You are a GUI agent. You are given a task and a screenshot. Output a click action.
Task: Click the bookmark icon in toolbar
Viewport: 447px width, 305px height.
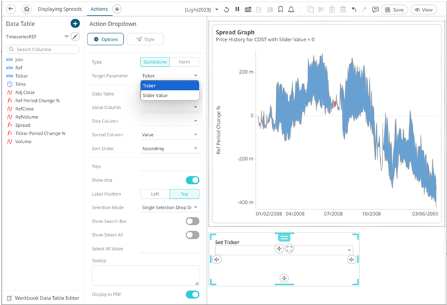(281, 9)
